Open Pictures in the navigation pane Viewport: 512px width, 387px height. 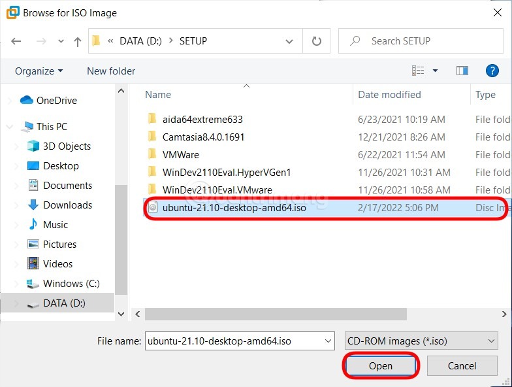pos(59,244)
